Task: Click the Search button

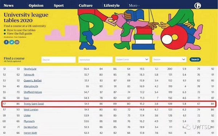Action: coord(195,59)
